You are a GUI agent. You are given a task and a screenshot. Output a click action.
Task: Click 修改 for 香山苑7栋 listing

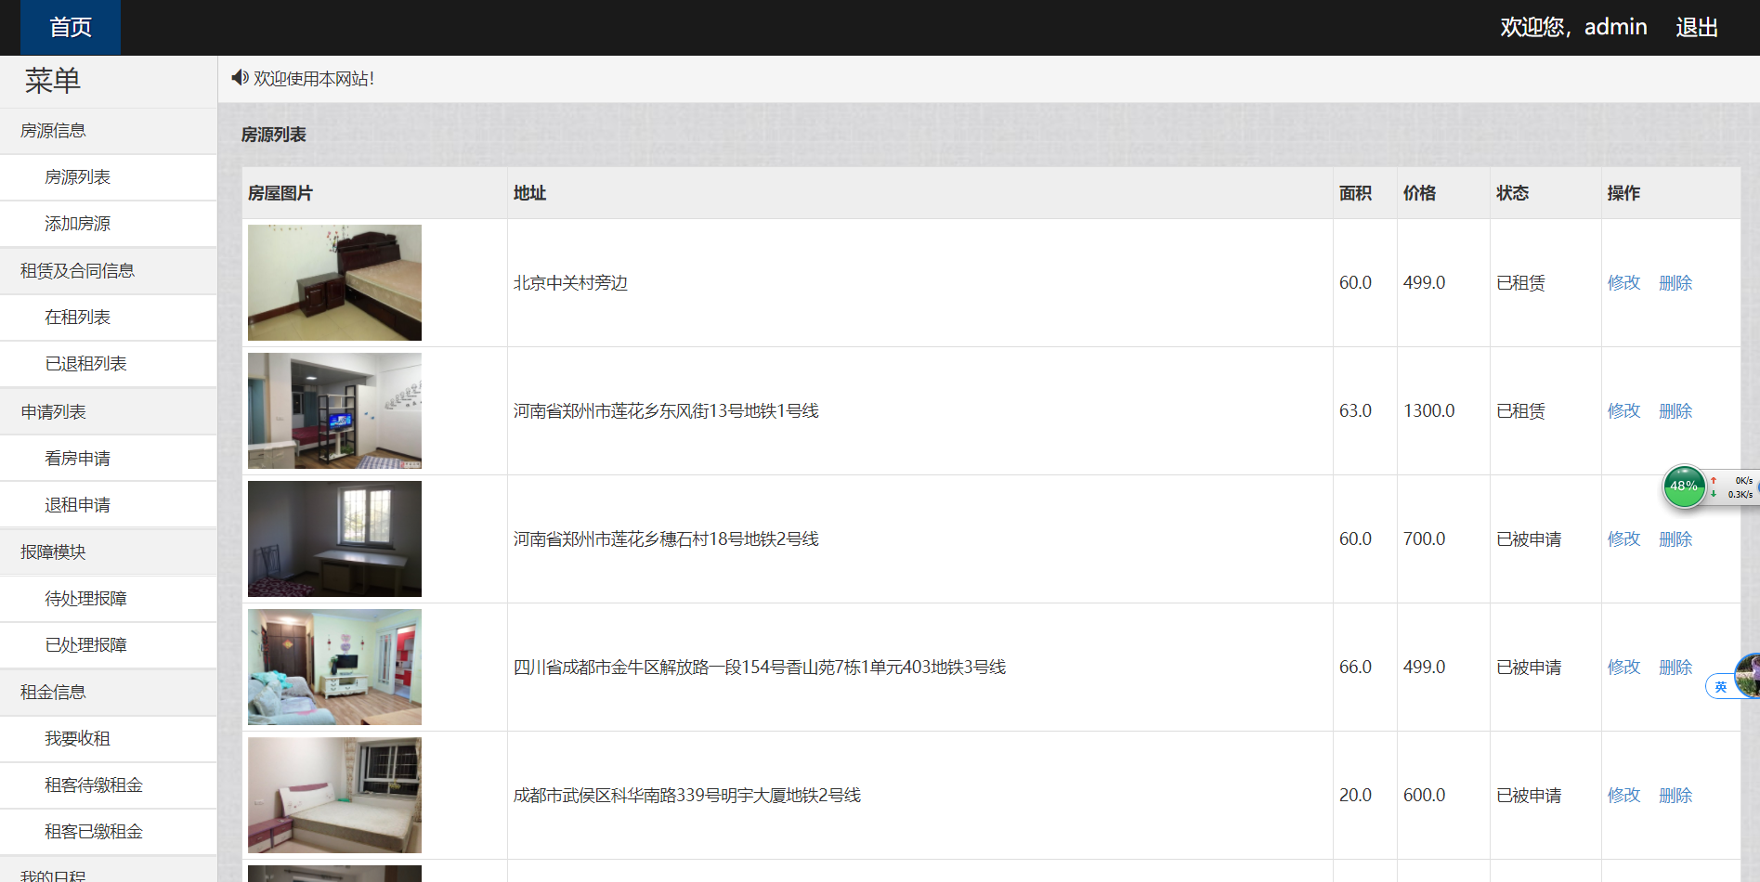(x=1623, y=668)
